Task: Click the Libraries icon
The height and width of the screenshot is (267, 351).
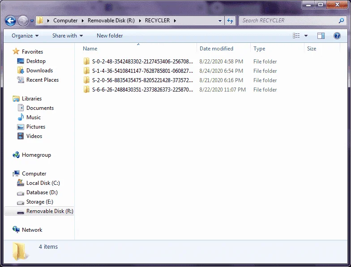Action: pyautogui.click(x=16, y=98)
